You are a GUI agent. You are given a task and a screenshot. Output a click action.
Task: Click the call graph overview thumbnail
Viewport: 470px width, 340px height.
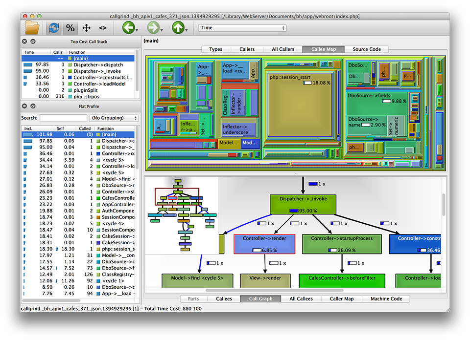(182, 215)
